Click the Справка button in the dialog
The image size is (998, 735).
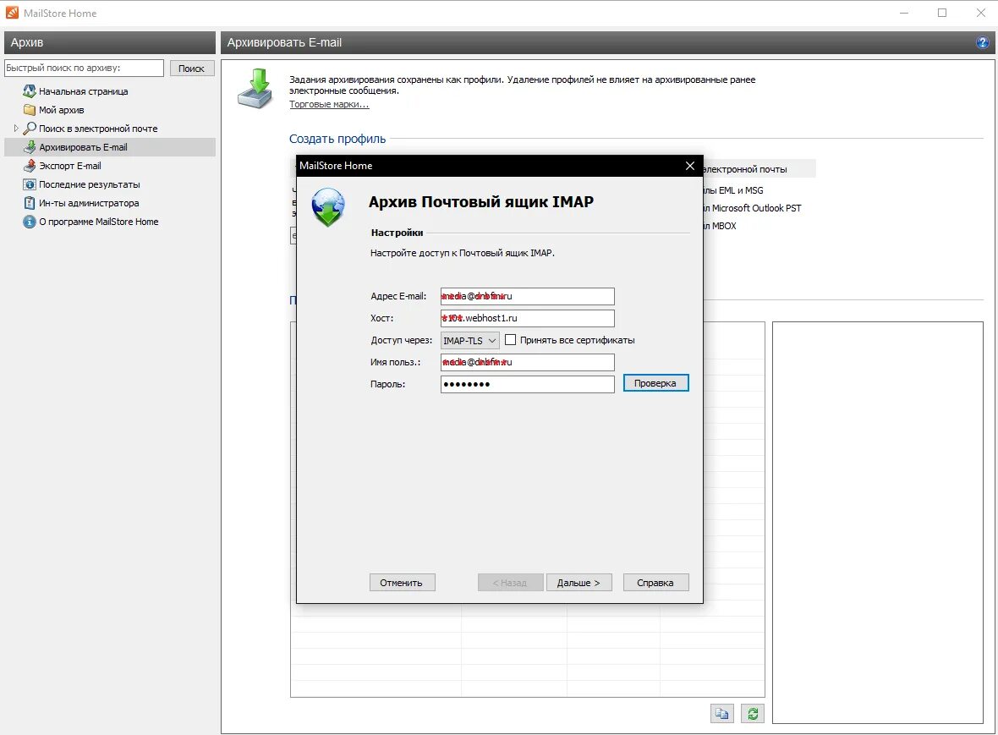coord(655,582)
